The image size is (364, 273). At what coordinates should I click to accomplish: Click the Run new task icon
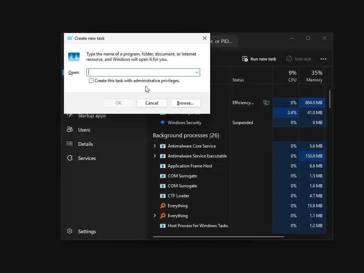[x=245, y=59]
